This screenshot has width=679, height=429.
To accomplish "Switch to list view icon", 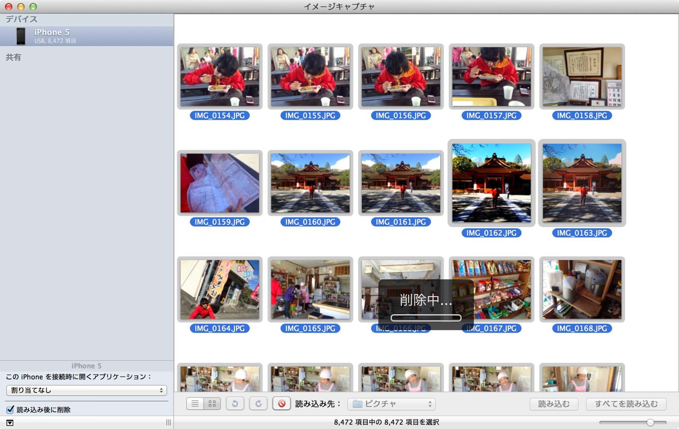I will [195, 404].
